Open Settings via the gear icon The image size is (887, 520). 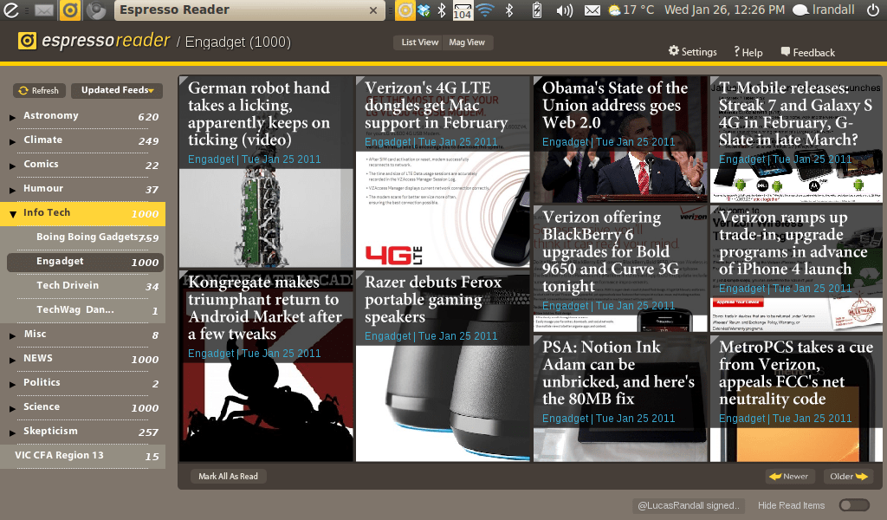coord(674,52)
